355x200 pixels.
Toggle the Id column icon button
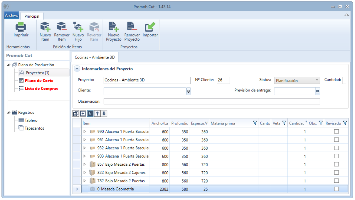coord(90,113)
